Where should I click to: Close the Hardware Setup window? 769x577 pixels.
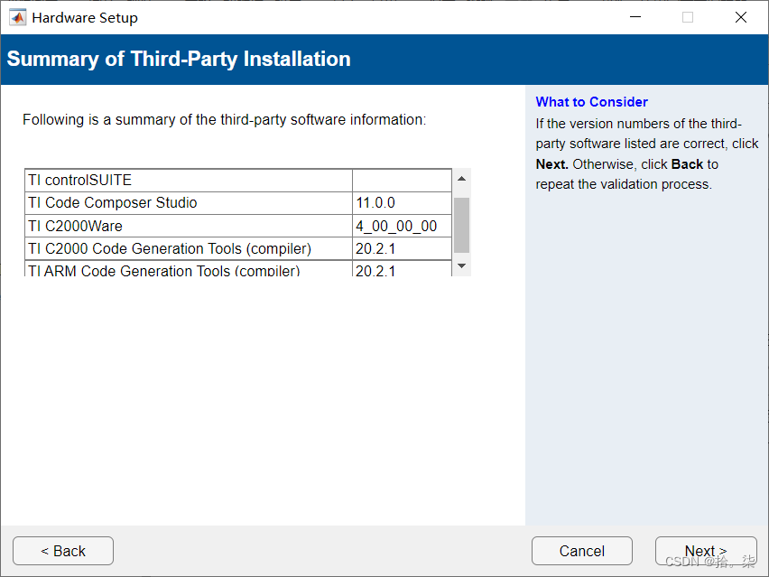coord(741,17)
